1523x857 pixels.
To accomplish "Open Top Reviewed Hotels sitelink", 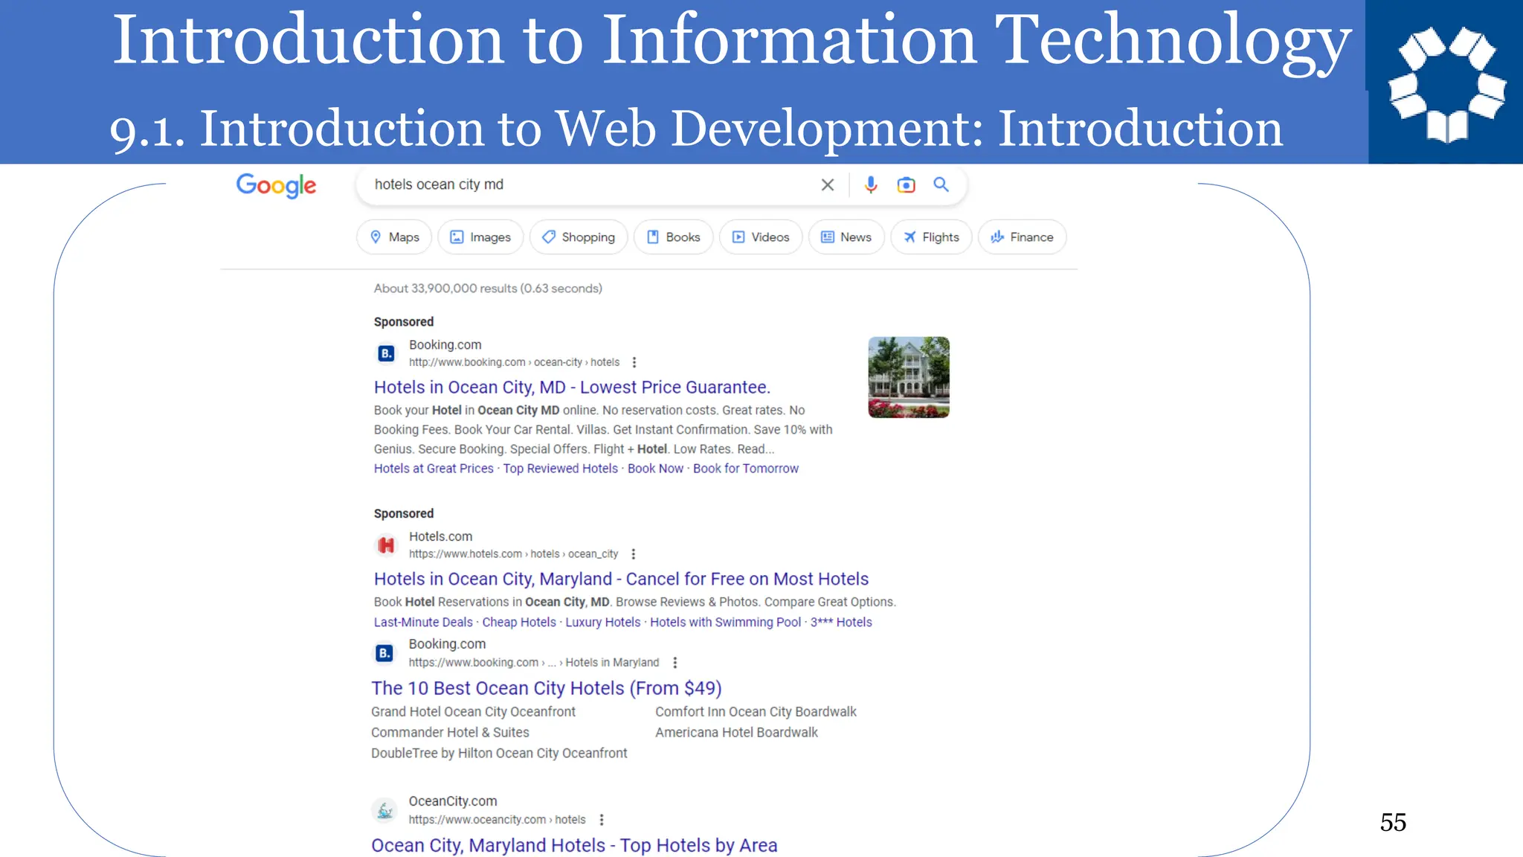I will pos(561,469).
